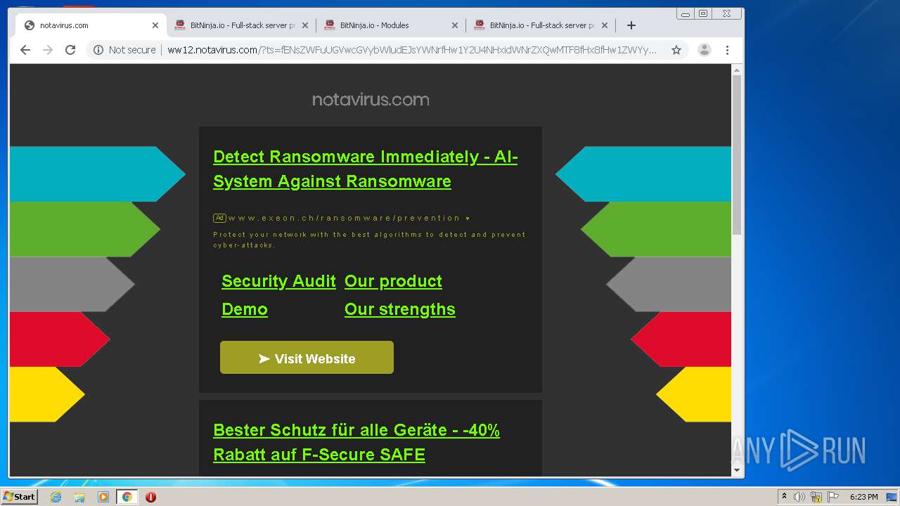Click the Ad badge label
This screenshot has width=900, height=506.
[x=219, y=218]
